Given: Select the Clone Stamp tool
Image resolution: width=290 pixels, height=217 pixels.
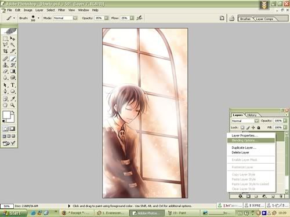Looking at the screenshot, I should pos(5,65).
